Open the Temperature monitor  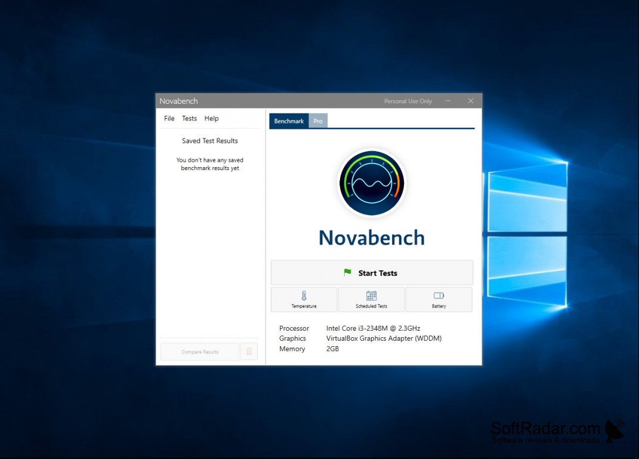pyautogui.click(x=304, y=300)
